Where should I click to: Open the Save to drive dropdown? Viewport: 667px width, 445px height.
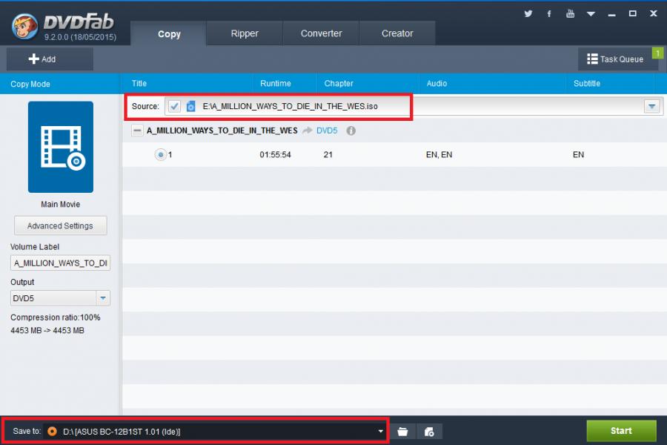click(380, 432)
